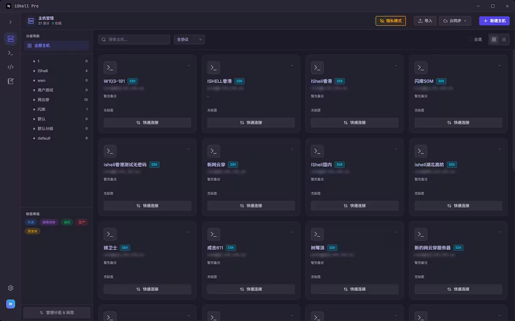Click the notes/editor icon in sidebar

tap(10, 81)
